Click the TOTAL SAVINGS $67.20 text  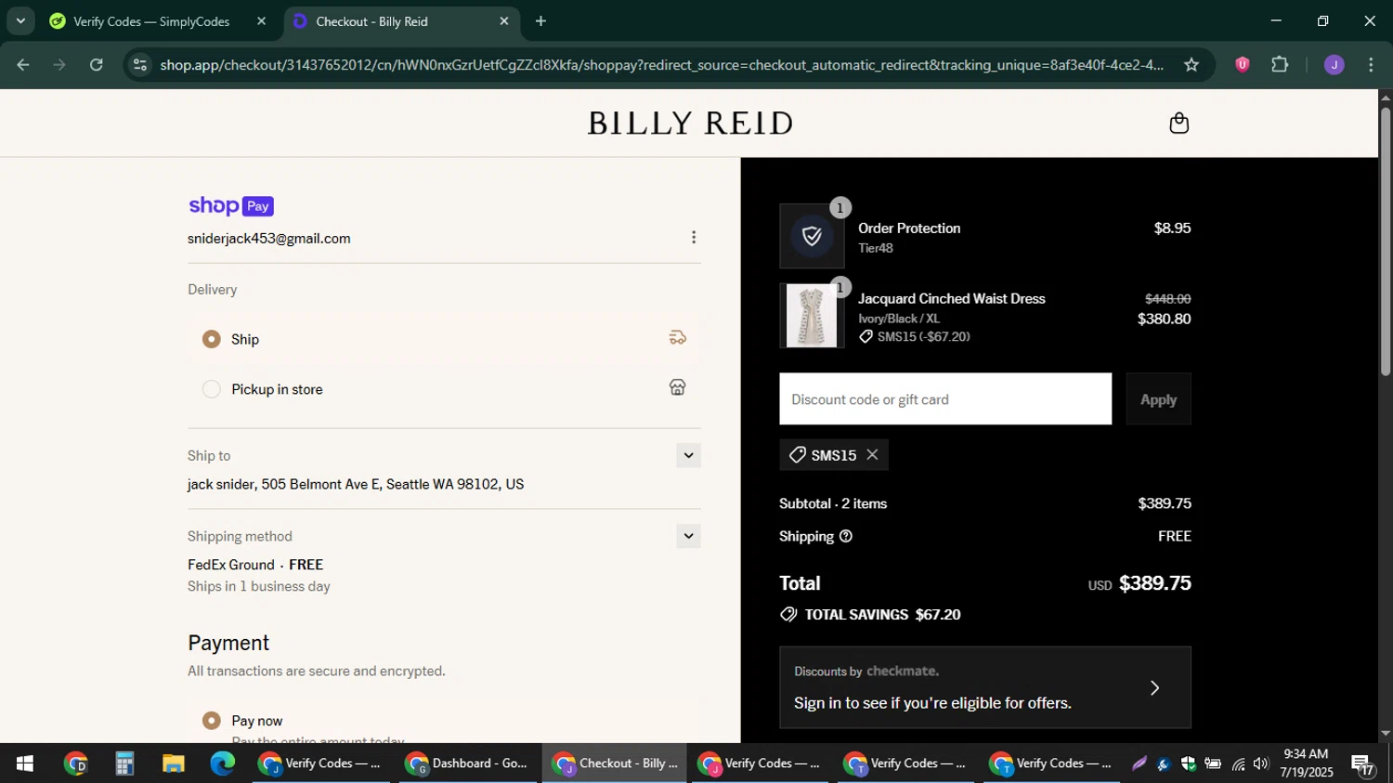click(882, 614)
